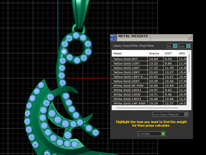Select the vertical scrollbar of metals list
Image resolution: width=206 pixels, height=155 pixels.
click(x=189, y=64)
